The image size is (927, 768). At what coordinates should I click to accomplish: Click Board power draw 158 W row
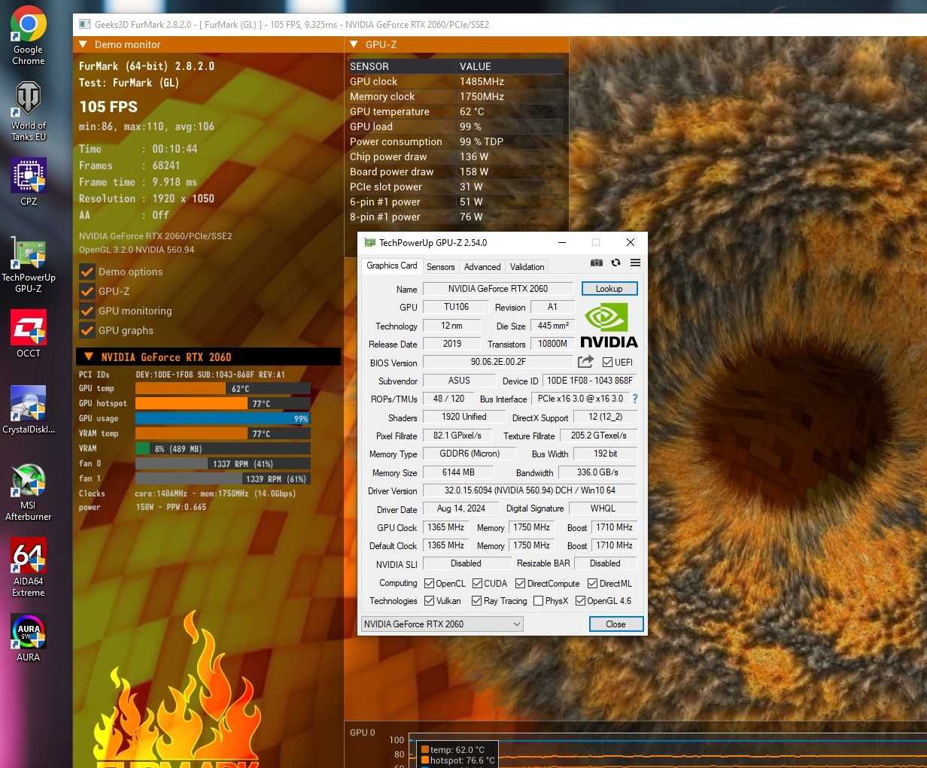tap(456, 172)
